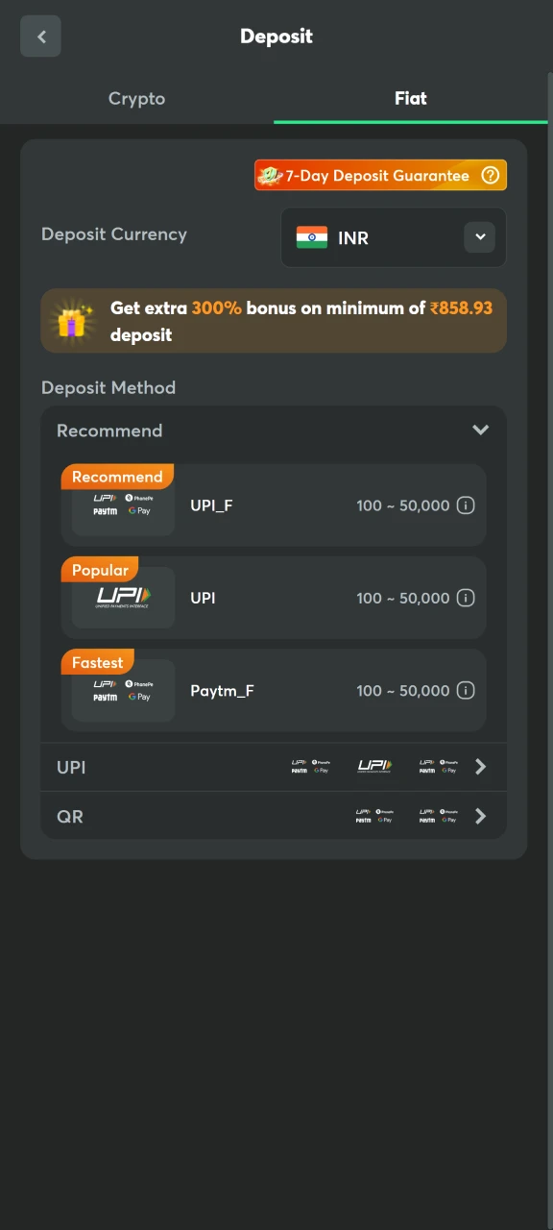Collapse the Recommend section chevron
This screenshot has width=553, height=1230.
481,430
